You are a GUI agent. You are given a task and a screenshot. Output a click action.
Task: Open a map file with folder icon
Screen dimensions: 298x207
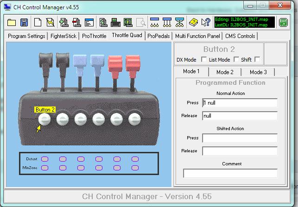[12, 23]
